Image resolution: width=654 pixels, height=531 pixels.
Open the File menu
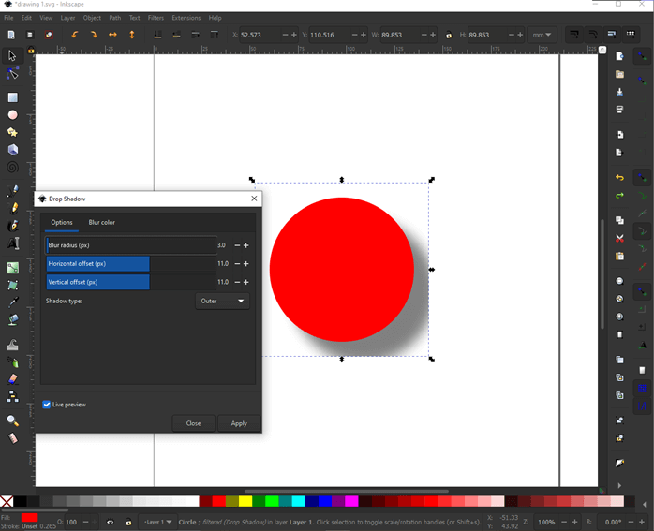pos(8,18)
